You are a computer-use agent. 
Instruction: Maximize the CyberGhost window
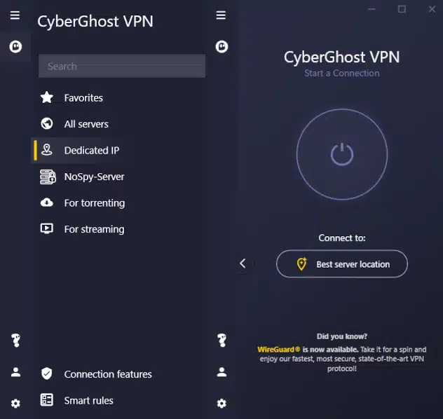click(x=402, y=9)
